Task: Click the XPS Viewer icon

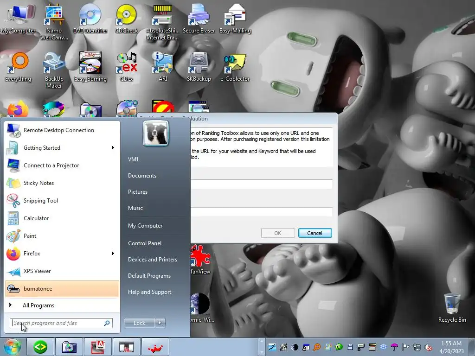Action: (x=13, y=271)
